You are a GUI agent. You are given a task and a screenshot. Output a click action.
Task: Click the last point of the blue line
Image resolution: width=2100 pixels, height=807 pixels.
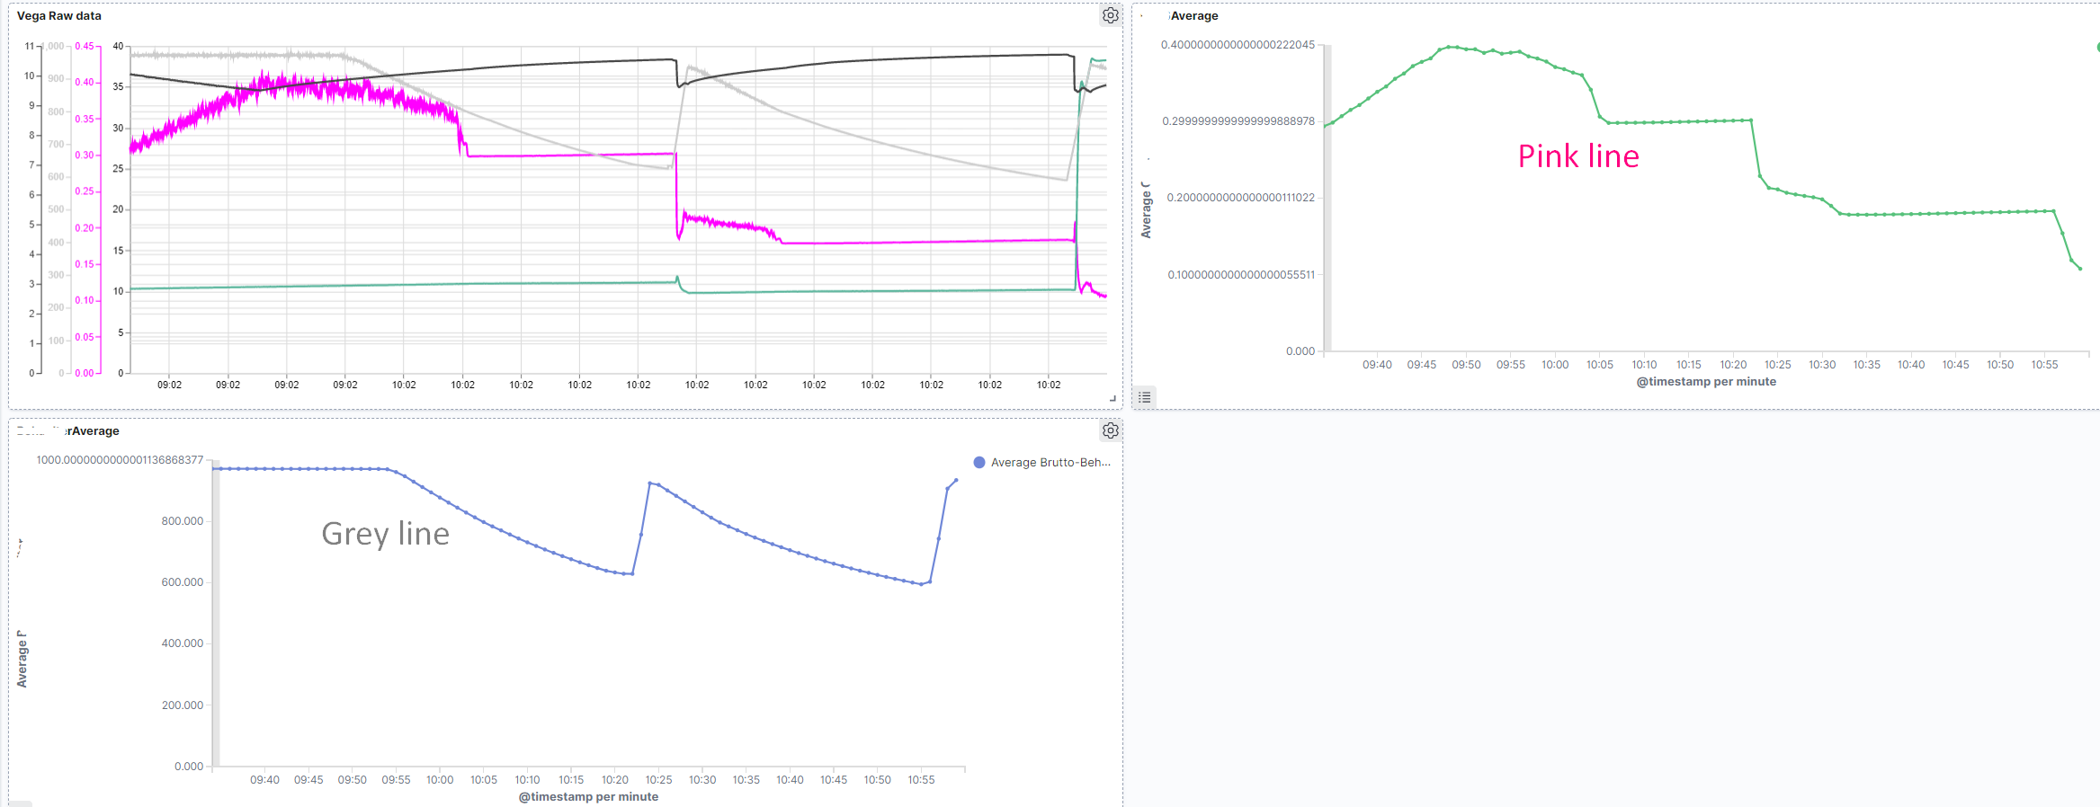[956, 480]
